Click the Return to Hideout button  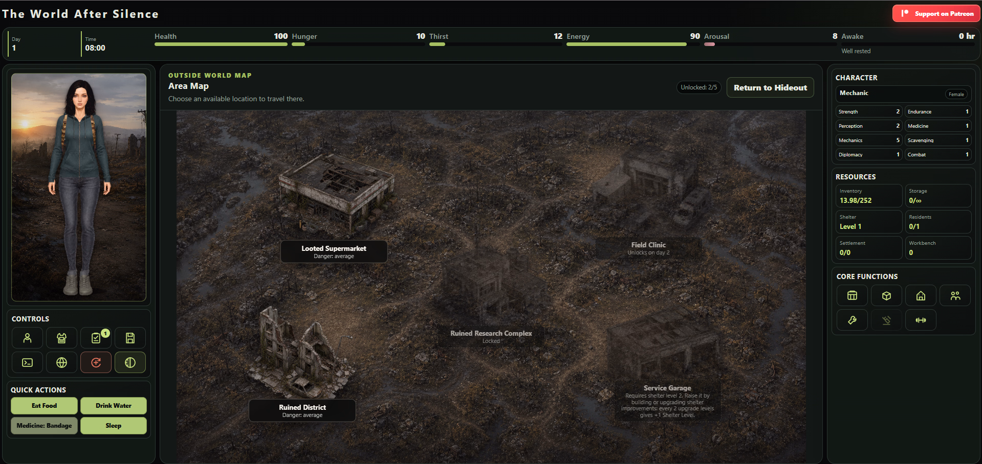click(770, 87)
